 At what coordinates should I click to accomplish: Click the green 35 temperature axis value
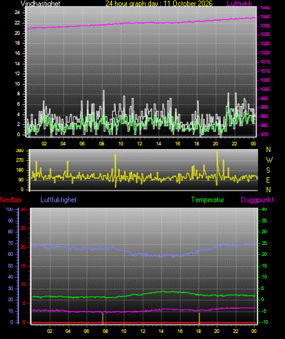264,221
